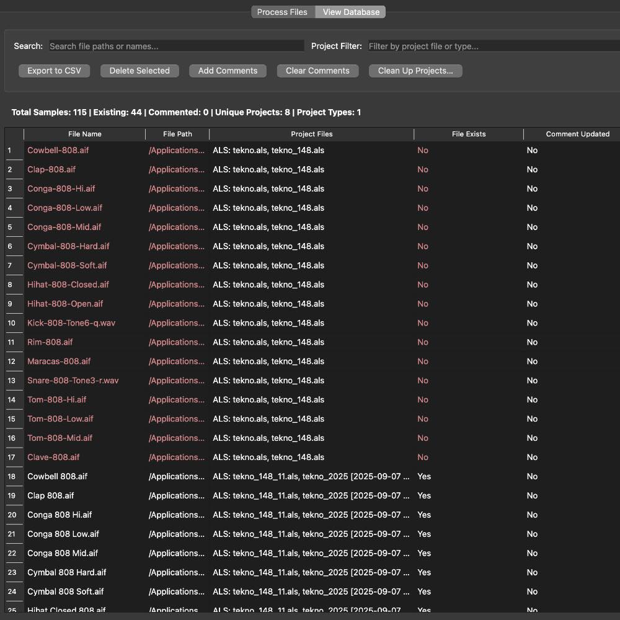Click row header number 24
This screenshot has width=620, height=620.
click(x=14, y=591)
